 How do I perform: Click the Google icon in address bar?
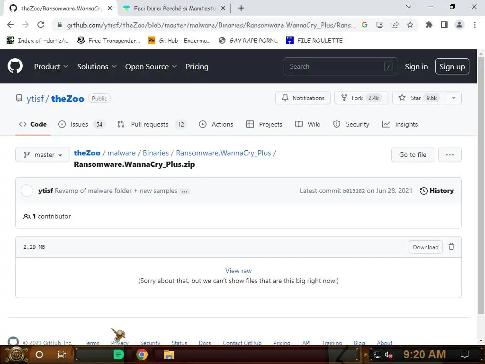[x=365, y=25]
